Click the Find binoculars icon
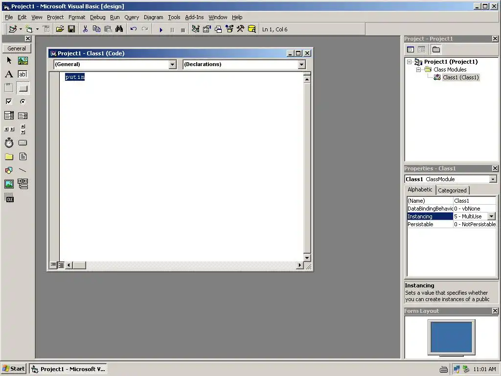 tap(119, 29)
